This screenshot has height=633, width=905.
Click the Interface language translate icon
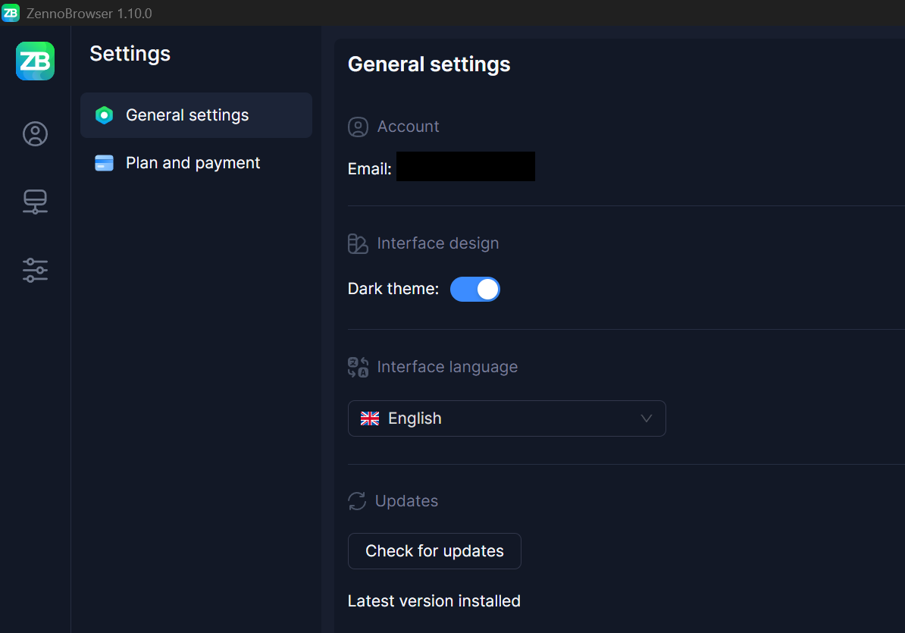pyautogui.click(x=358, y=367)
